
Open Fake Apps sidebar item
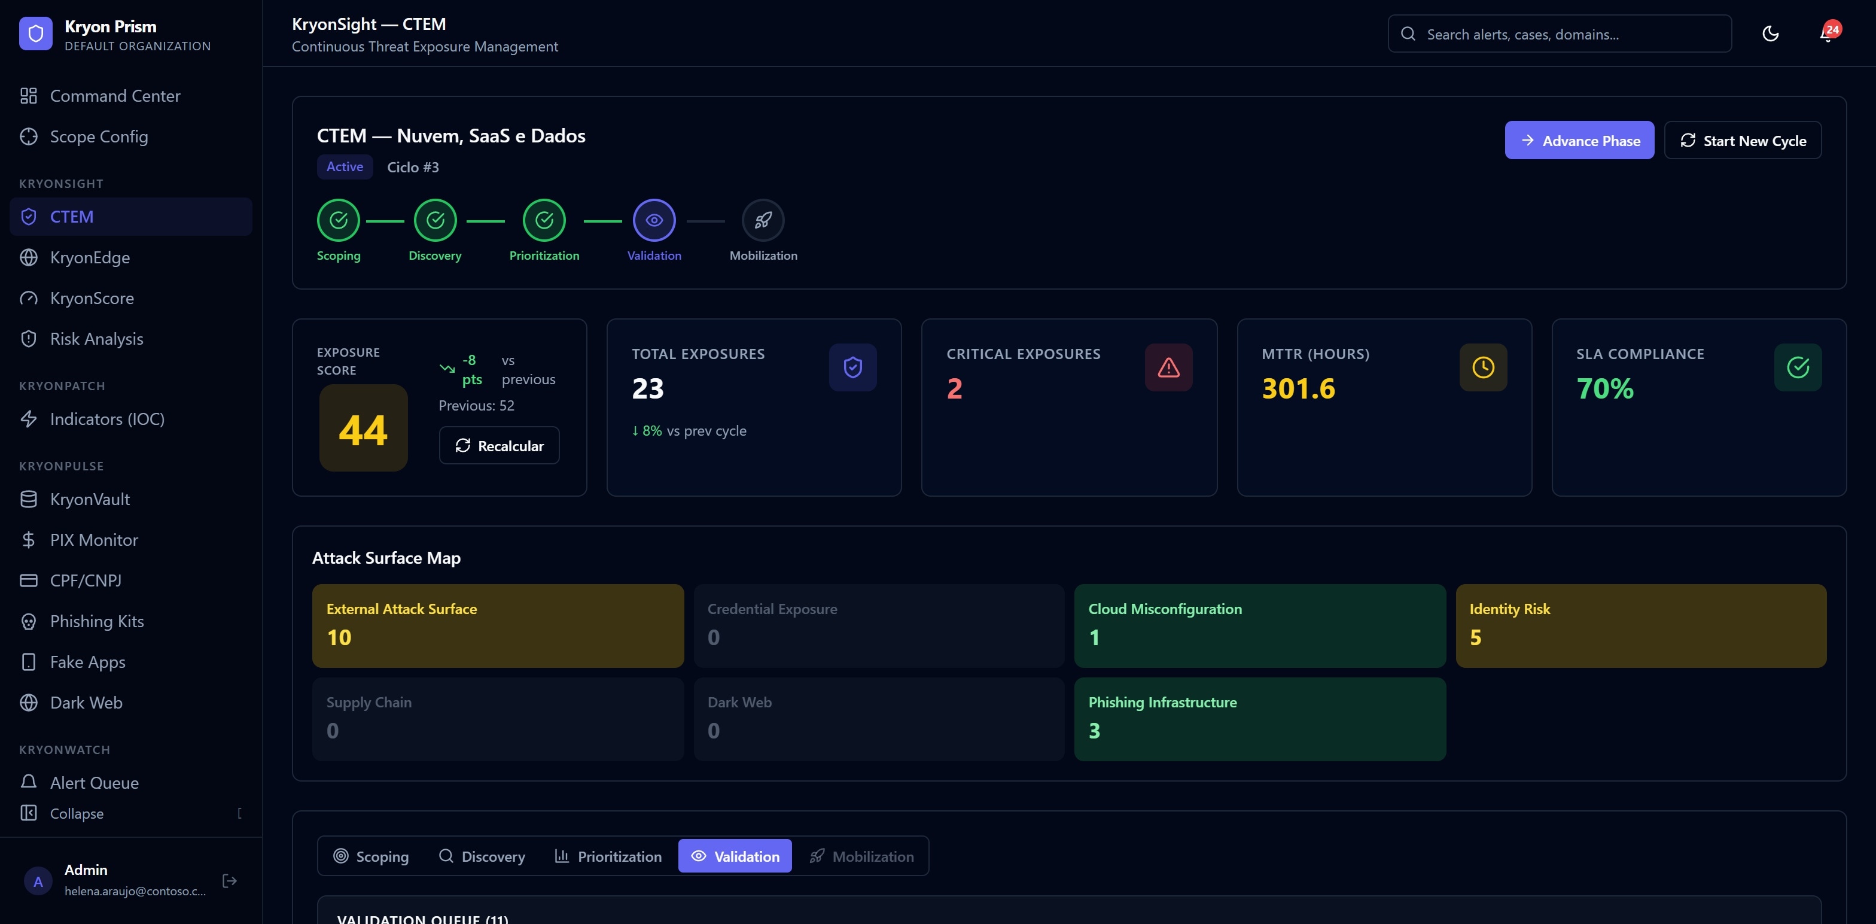pyautogui.click(x=131, y=662)
